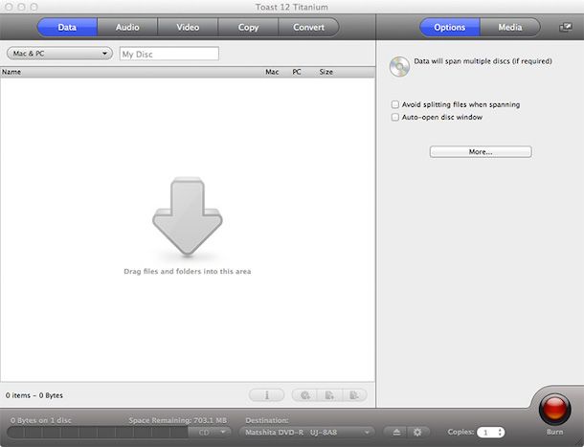Click the window display icon beside Media
This screenshot has height=447, width=584.
[x=566, y=28]
